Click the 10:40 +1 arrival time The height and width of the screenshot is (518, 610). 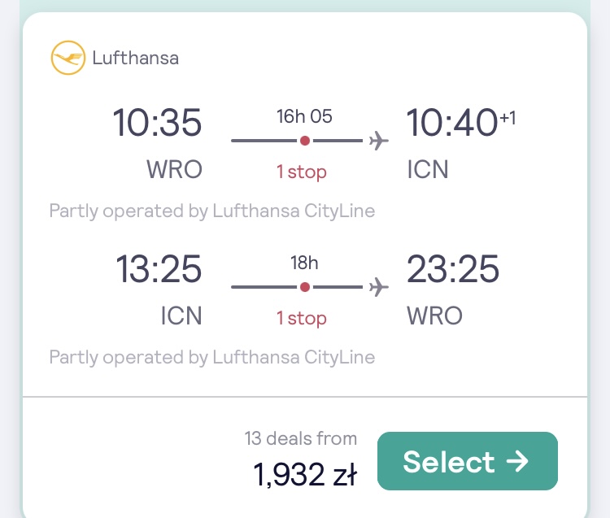point(461,123)
